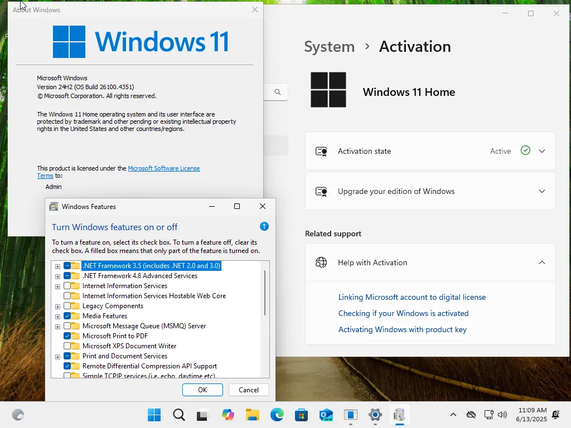Image resolution: width=571 pixels, height=428 pixels.
Task: Launch Copilot from the taskbar
Action: (228, 415)
